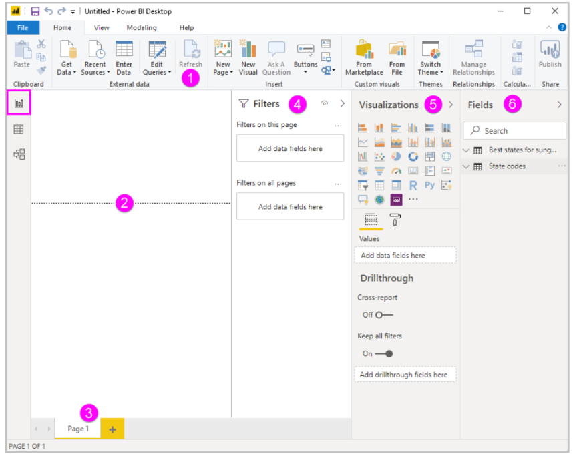Click the Fields Search box
The width and height of the screenshot is (573, 458).
coord(514,131)
